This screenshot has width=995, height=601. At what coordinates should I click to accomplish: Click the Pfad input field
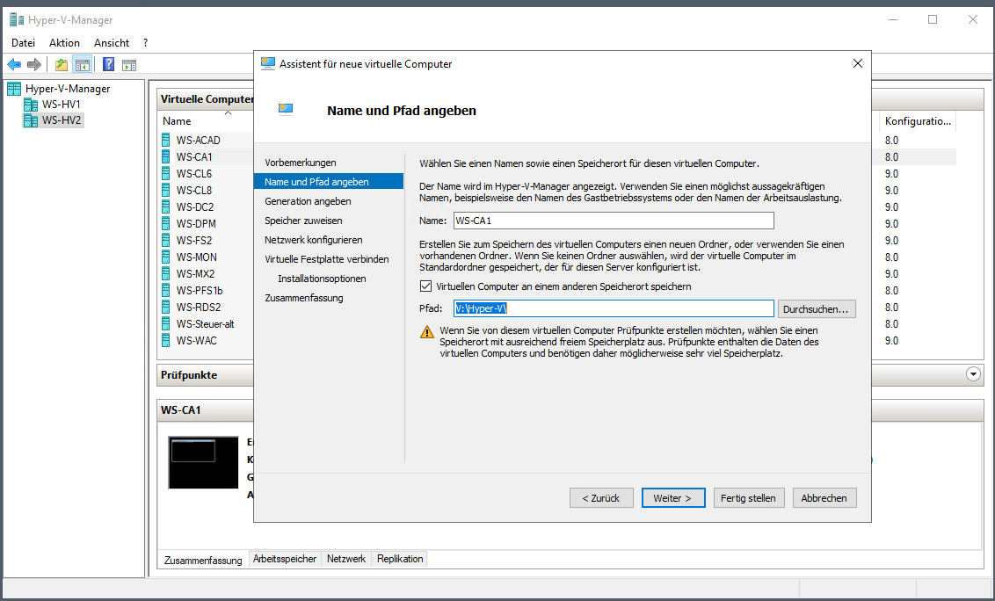tap(614, 308)
